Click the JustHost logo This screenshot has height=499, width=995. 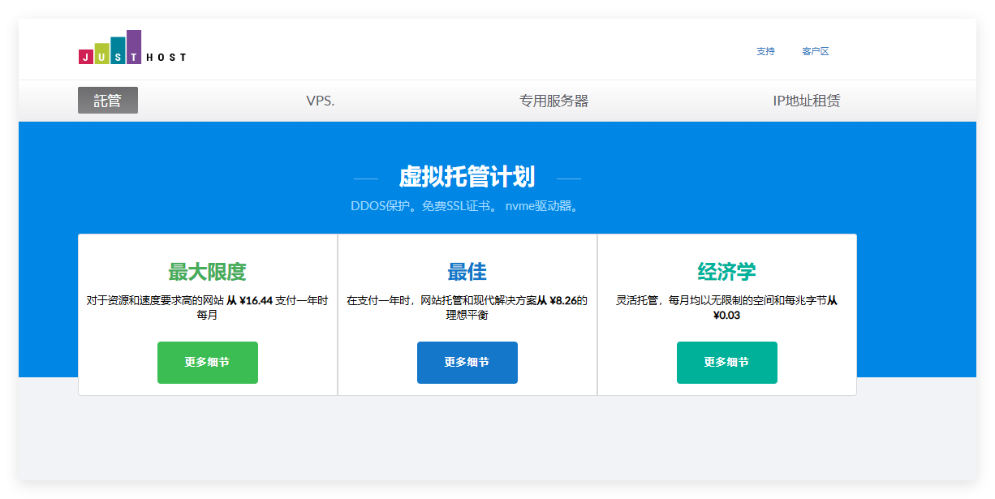[x=132, y=48]
